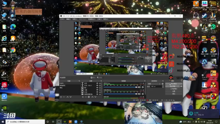Adjust the 视频采集设备 volume slider
Image resolution: width=220 pixels, height=124 pixels.
[120, 94]
